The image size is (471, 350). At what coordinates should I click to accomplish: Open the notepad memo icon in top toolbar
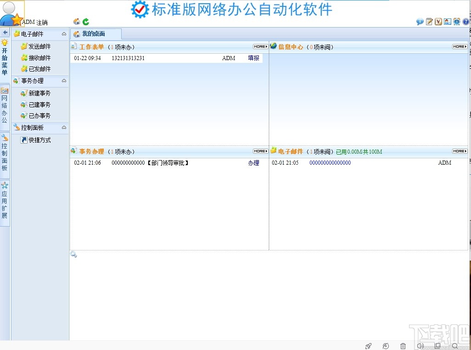click(429, 21)
